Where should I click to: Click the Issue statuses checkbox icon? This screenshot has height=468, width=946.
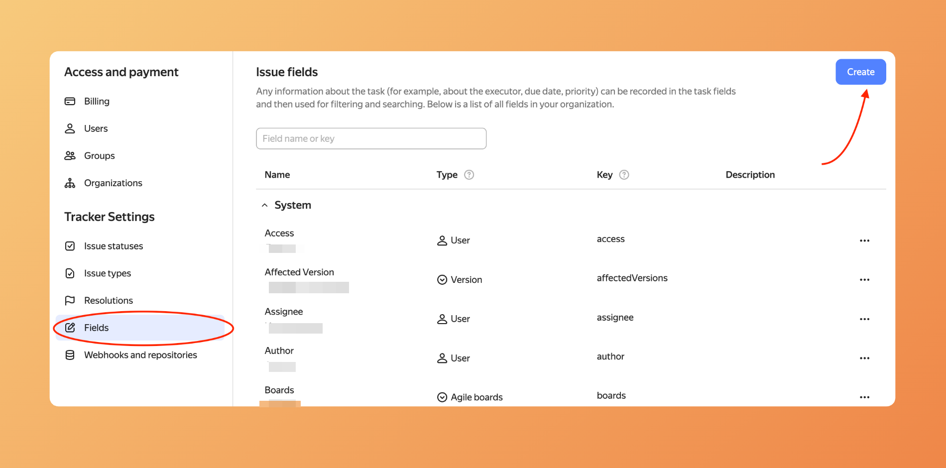(70, 246)
